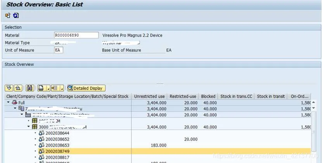The width and height of the screenshot is (322, 163).
Task: Click the Base Unit of Measure label
Action: click(121, 50)
